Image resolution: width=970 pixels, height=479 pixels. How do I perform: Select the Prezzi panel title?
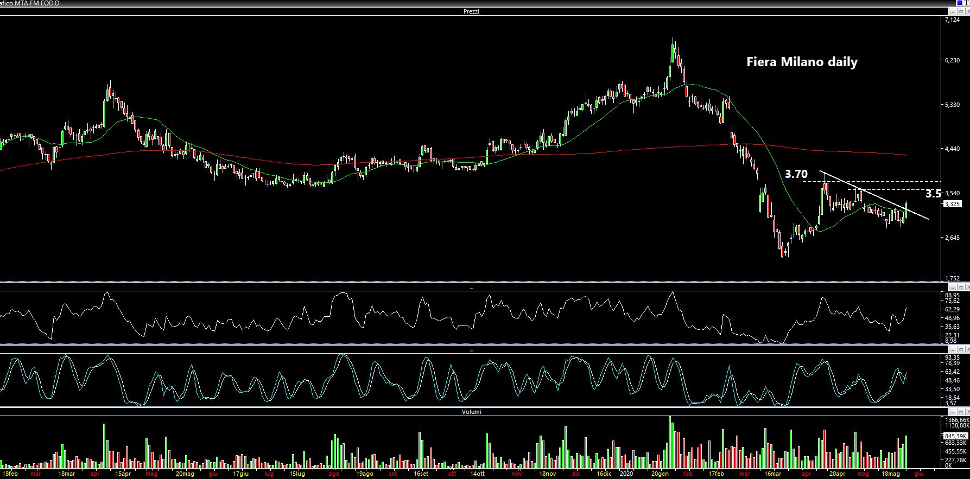coord(471,11)
